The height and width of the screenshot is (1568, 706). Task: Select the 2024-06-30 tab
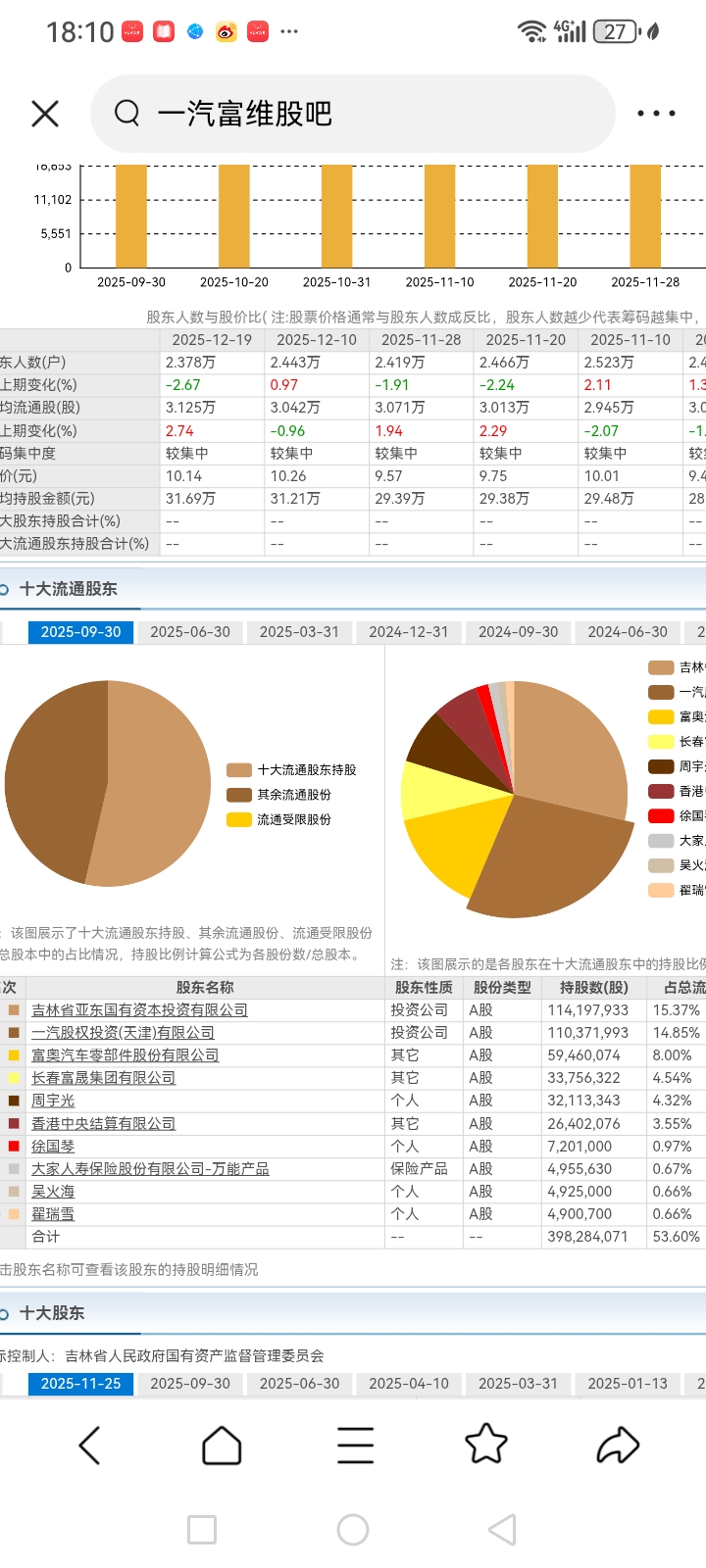628,632
